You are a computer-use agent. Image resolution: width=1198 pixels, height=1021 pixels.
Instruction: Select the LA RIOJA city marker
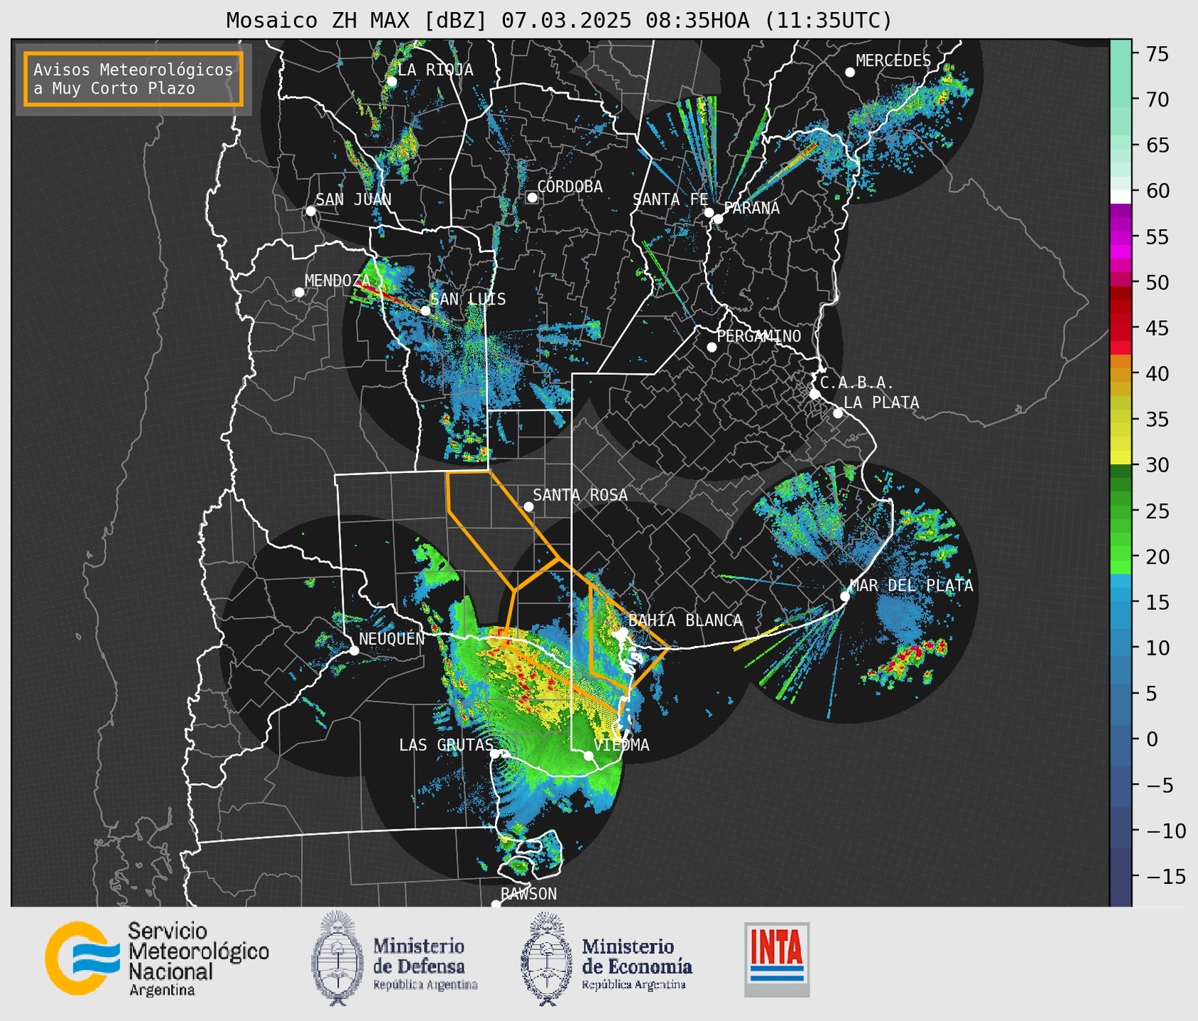392,82
